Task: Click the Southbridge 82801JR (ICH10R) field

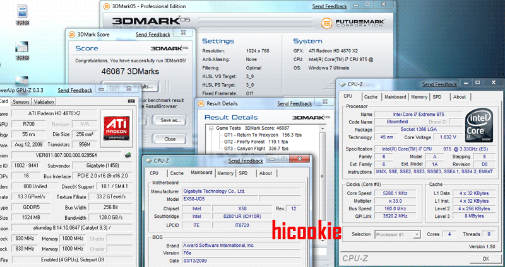Action: tap(242, 217)
